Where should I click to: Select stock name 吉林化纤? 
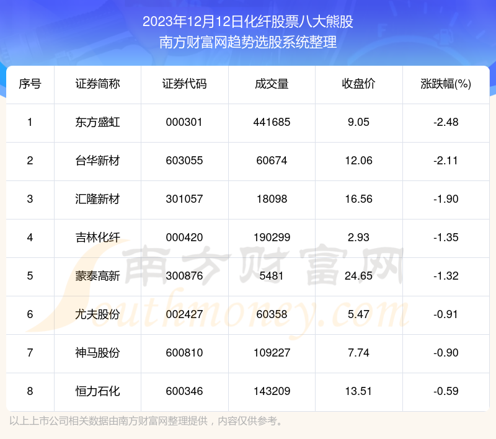97,237
